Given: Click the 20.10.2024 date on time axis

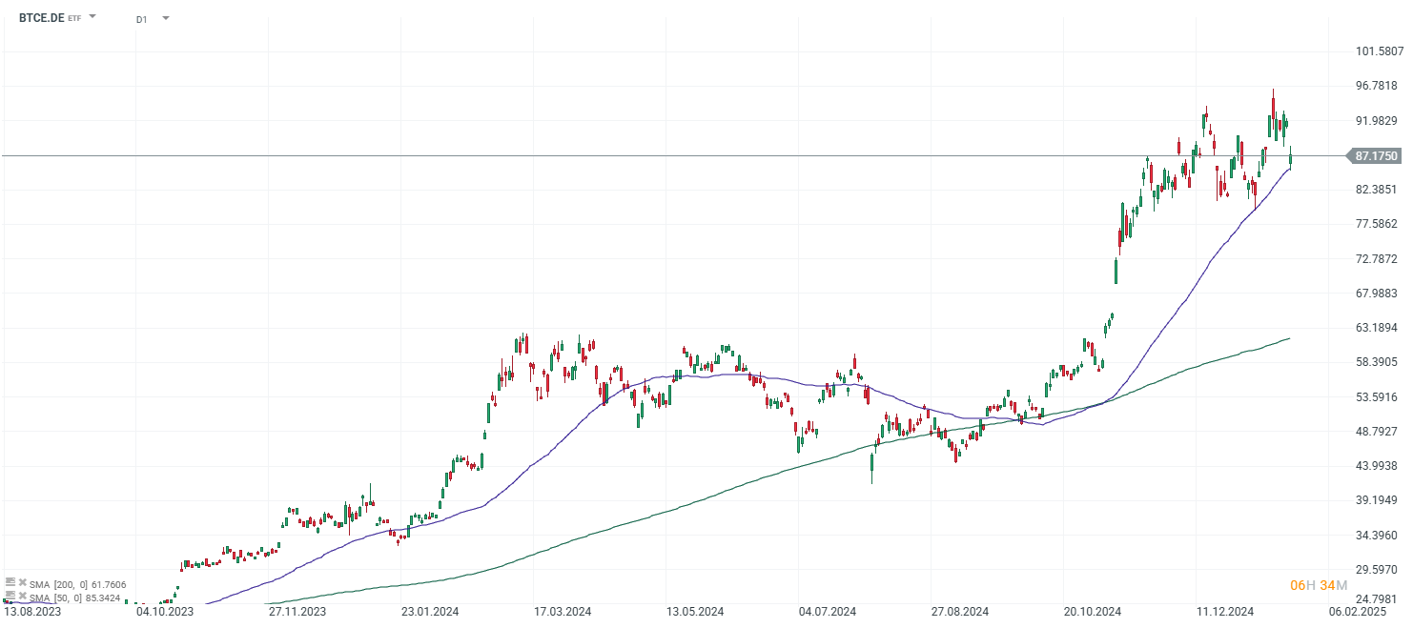Looking at the screenshot, I should point(1092,612).
